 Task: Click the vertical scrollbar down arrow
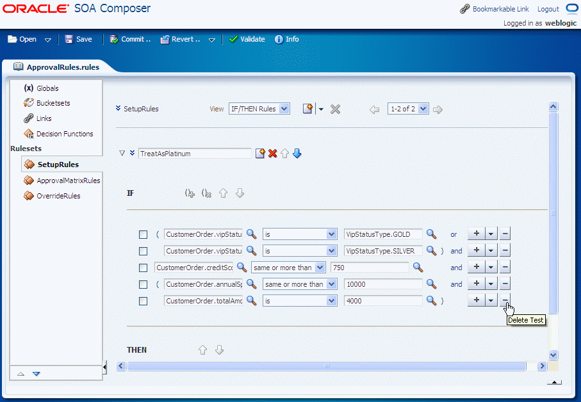[553, 355]
